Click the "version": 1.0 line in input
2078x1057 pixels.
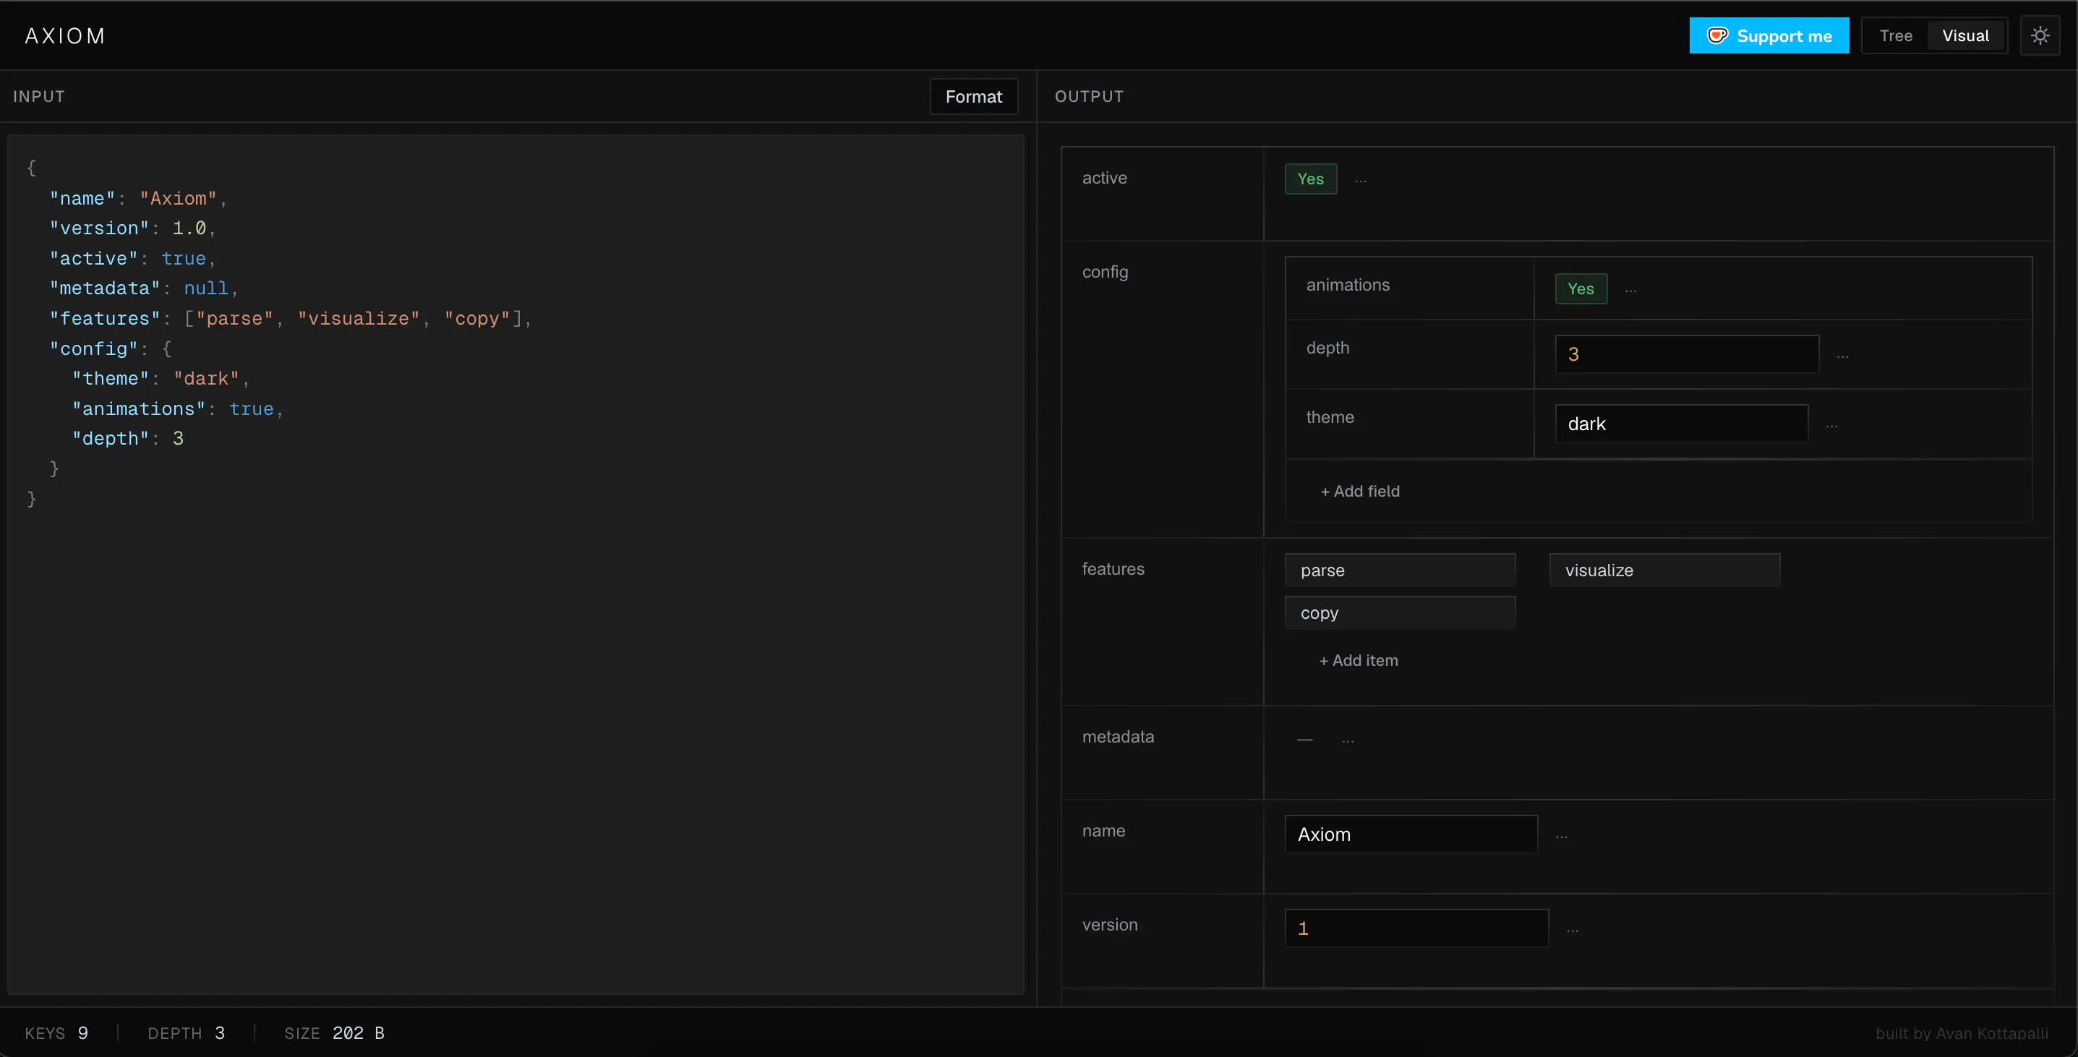tap(132, 228)
